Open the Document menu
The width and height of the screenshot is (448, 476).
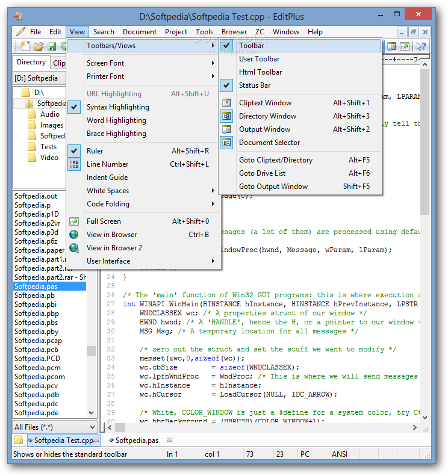(140, 32)
